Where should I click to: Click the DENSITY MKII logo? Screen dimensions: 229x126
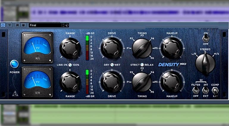(x=172, y=64)
